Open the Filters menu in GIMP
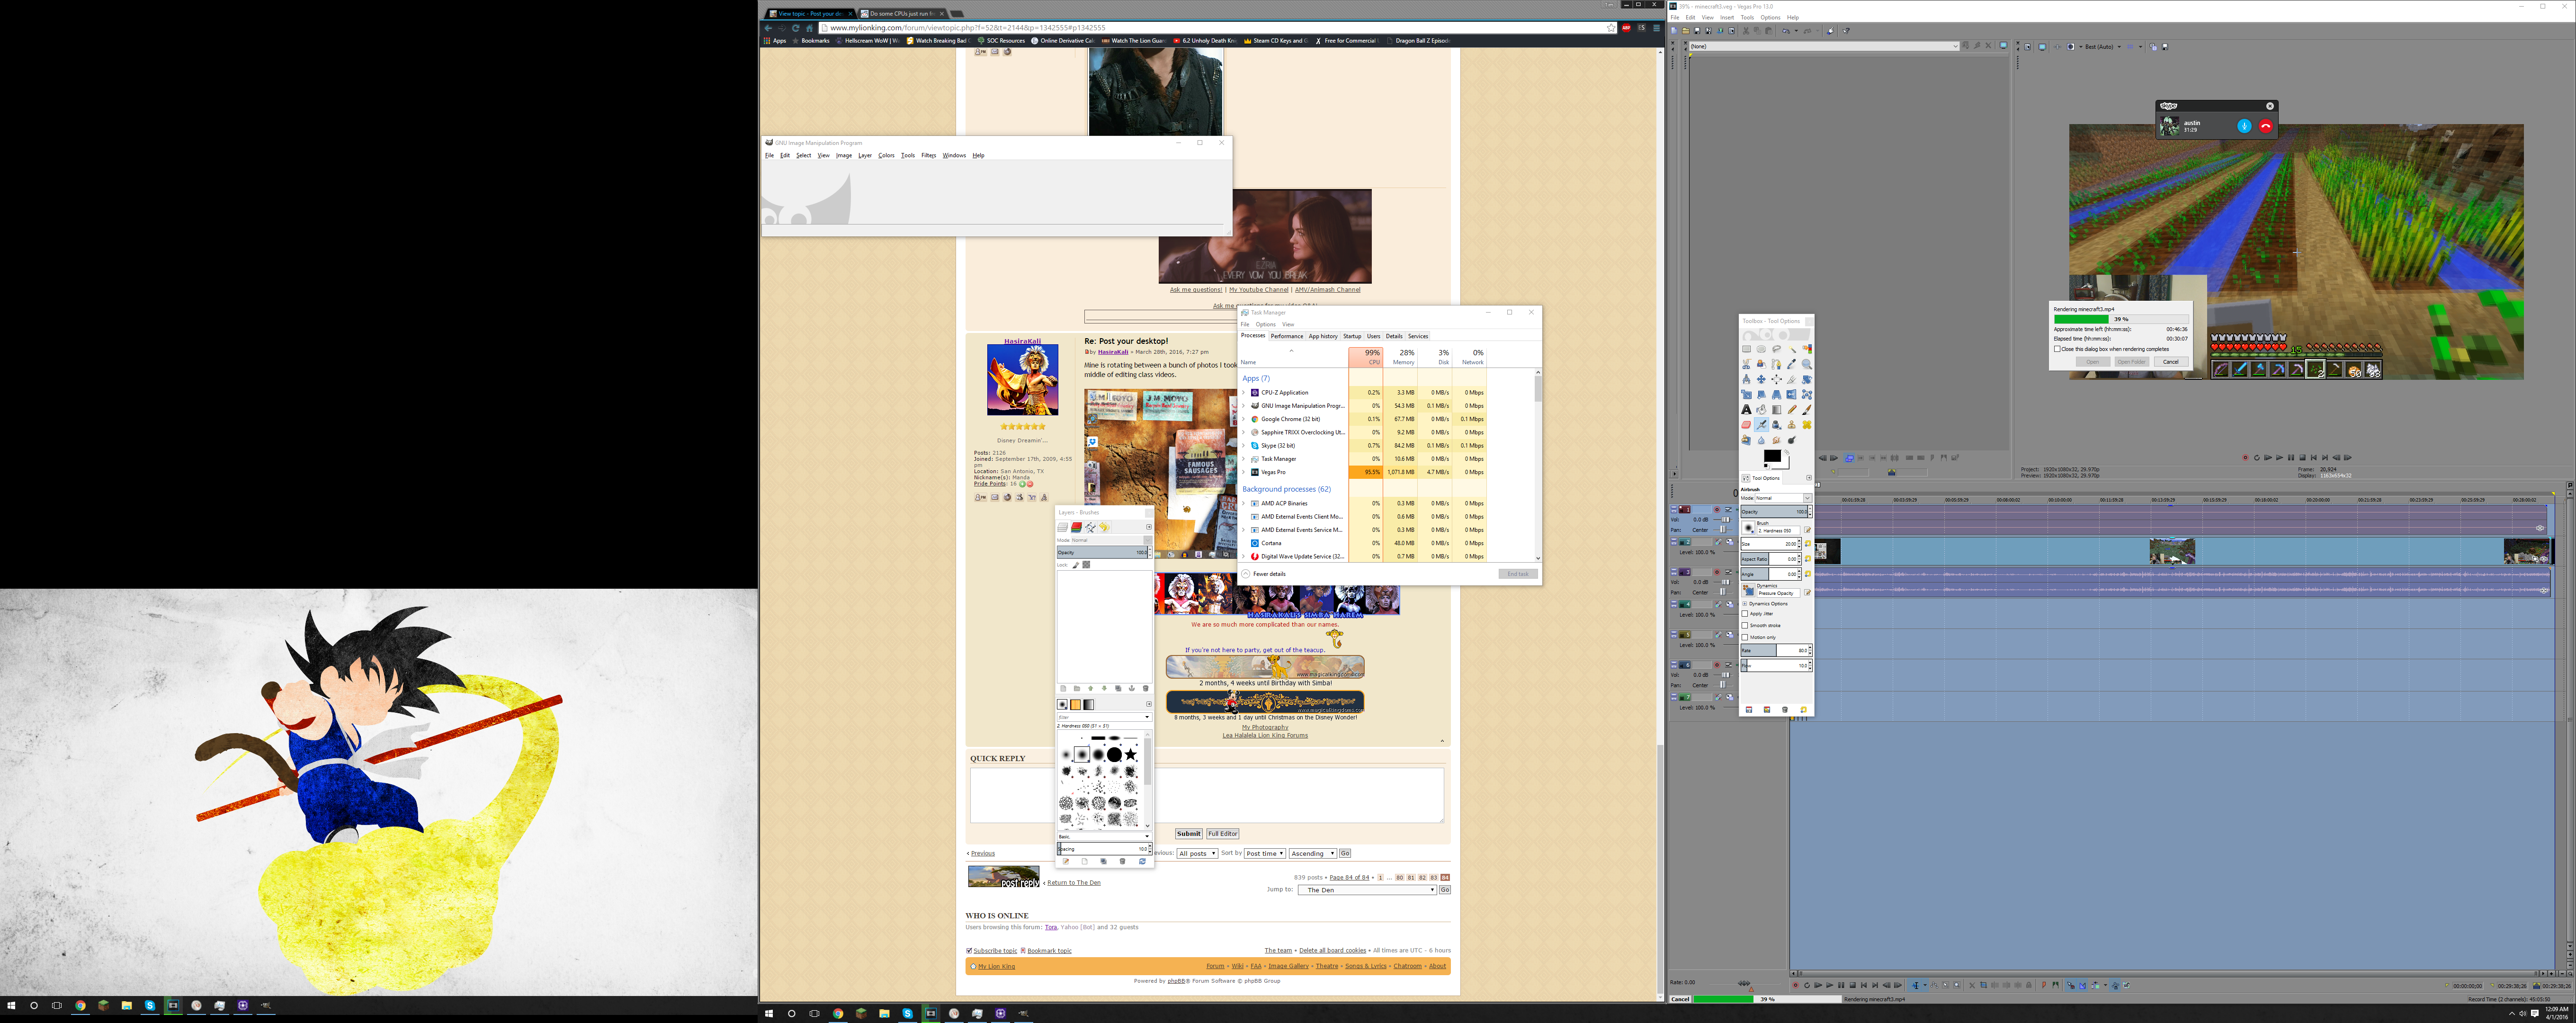 pyautogui.click(x=928, y=155)
